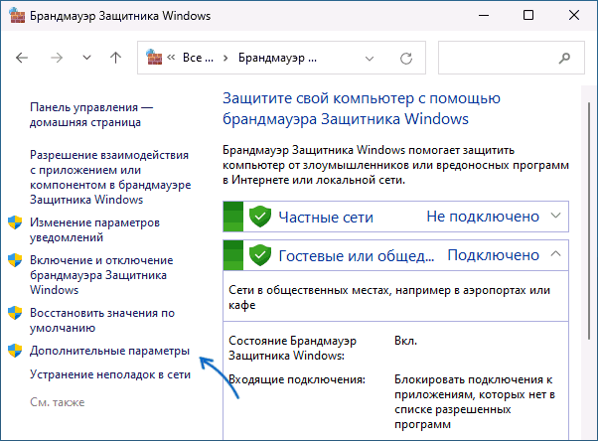Go back with the back arrow

point(22,58)
